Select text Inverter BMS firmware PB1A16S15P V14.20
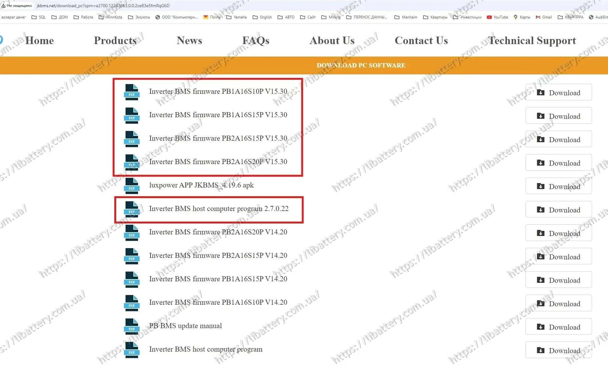The height and width of the screenshot is (365, 608). pos(218,279)
